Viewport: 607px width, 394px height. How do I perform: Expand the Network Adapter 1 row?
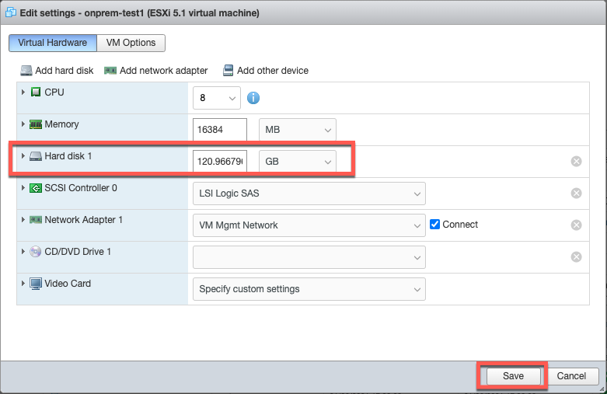pos(23,219)
